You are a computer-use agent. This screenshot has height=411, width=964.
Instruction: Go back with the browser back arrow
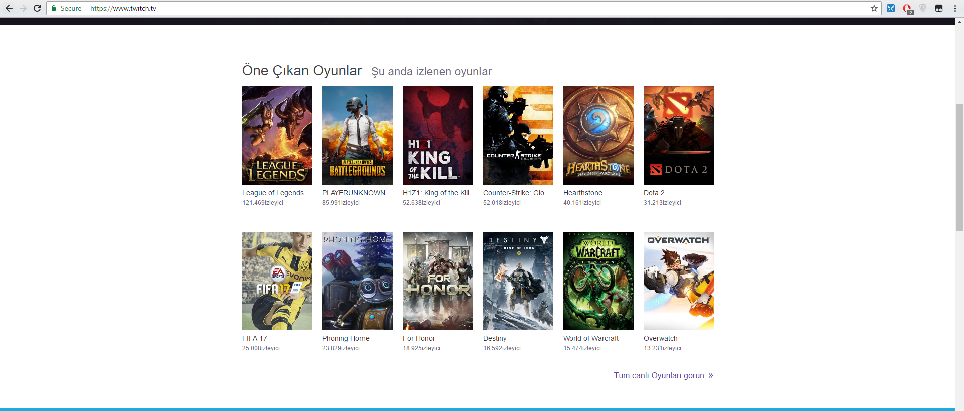9,8
